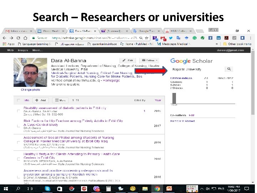
Task: Click Dara Al-Banna profile photo
Action: [x=30, y=72]
